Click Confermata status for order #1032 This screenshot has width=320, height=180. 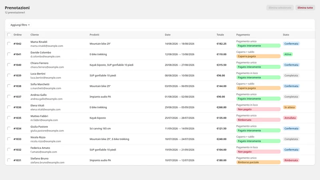coord(291,150)
